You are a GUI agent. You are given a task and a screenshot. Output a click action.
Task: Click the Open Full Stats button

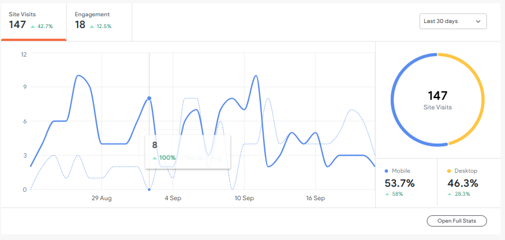pos(456,221)
